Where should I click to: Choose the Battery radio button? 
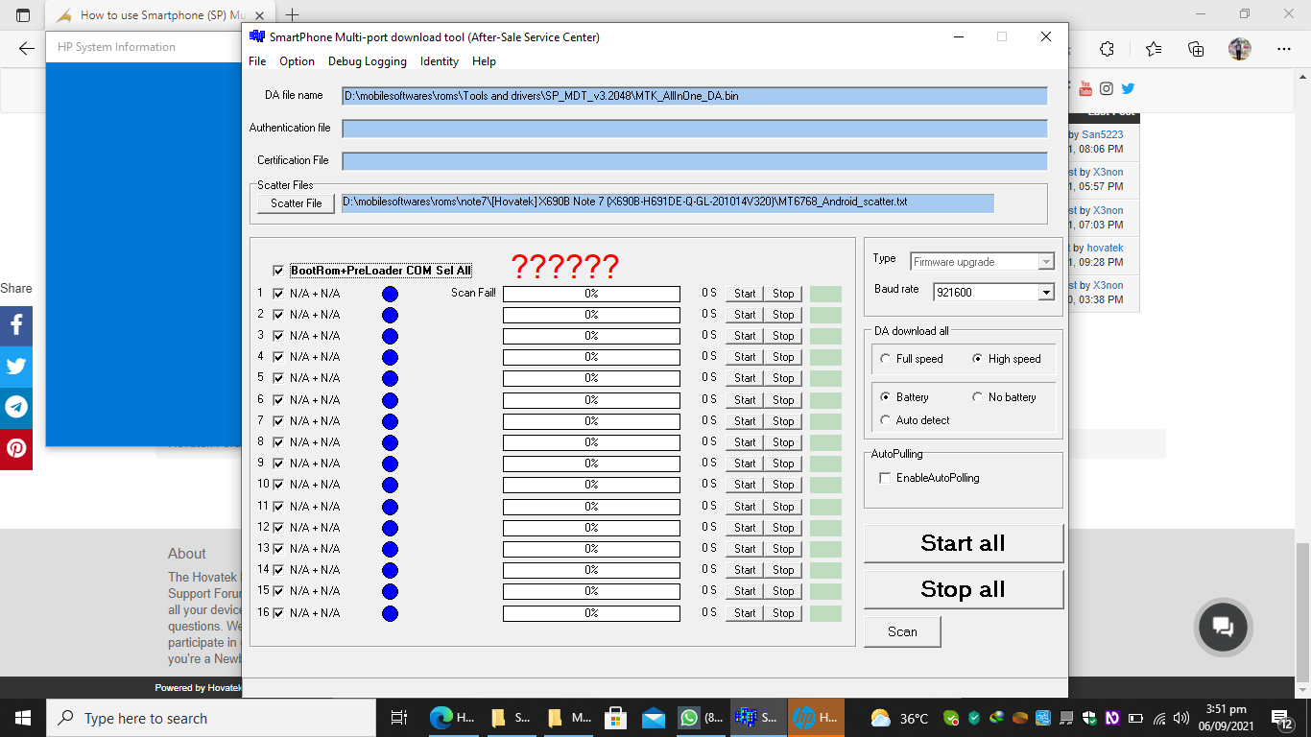885,397
